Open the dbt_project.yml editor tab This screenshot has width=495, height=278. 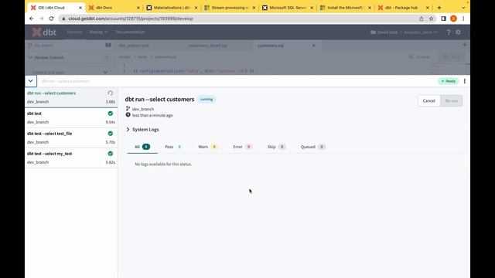point(134,46)
